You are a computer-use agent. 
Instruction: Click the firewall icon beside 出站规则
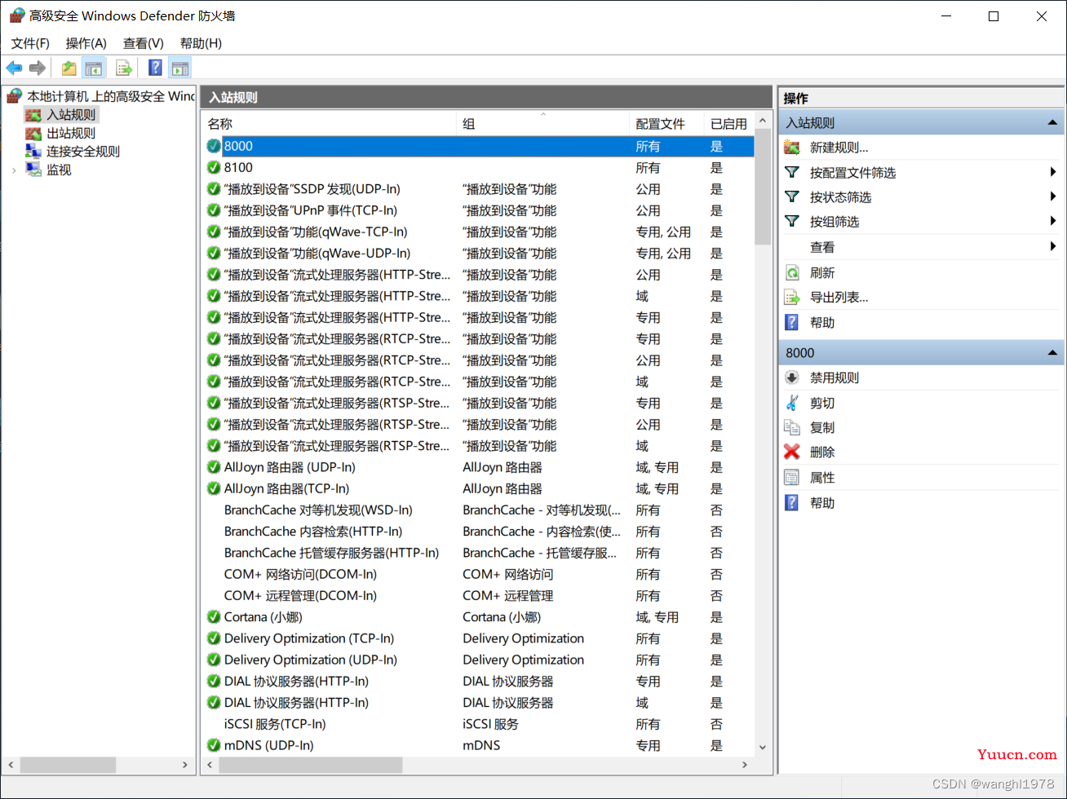pos(33,133)
